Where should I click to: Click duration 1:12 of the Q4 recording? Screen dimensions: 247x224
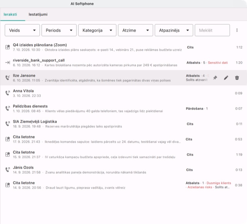[239, 47]
